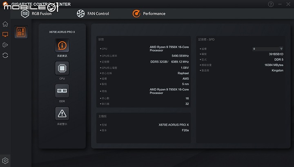Select the motherboard device thumbnail
The image size is (294, 167).
[21, 32]
